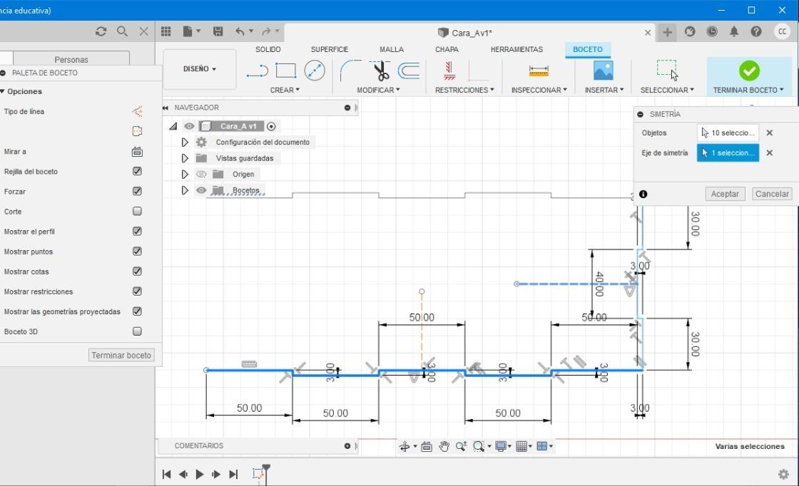
Task: Open the INSERTAR dropdown menu
Action: 604,90
